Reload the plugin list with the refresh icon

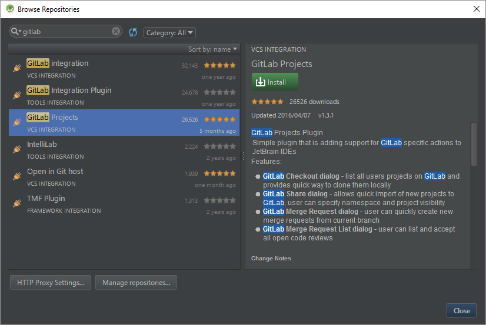pos(133,32)
